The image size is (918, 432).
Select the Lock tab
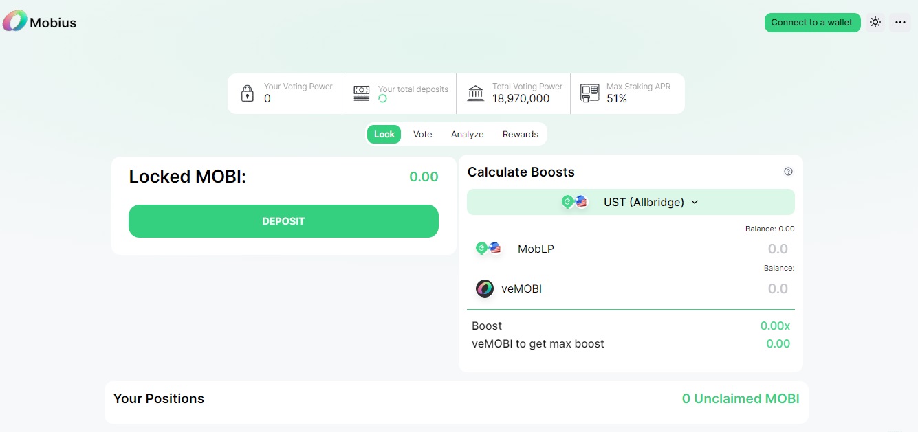pos(384,134)
